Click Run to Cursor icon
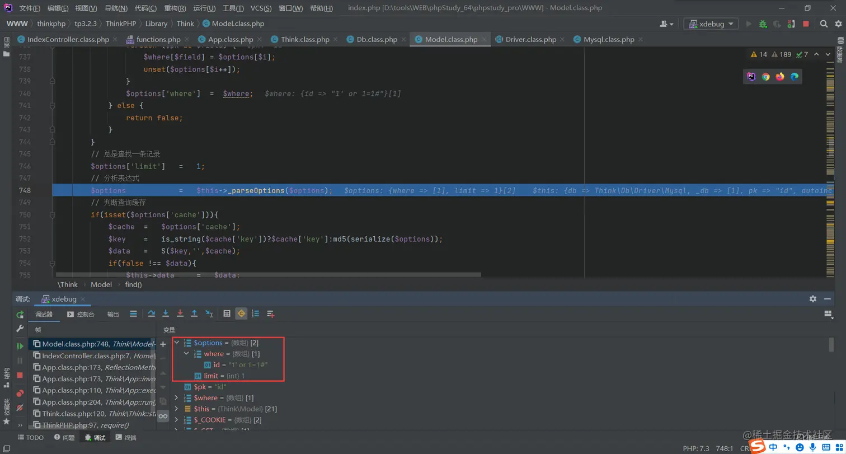The height and width of the screenshot is (454, 846). pyautogui.click(x=209, y=314)
